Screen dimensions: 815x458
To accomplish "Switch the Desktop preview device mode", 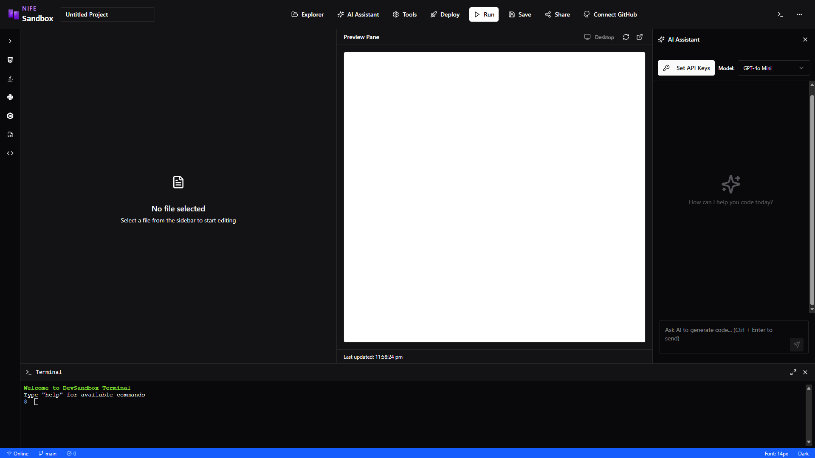I will point(599,37).
